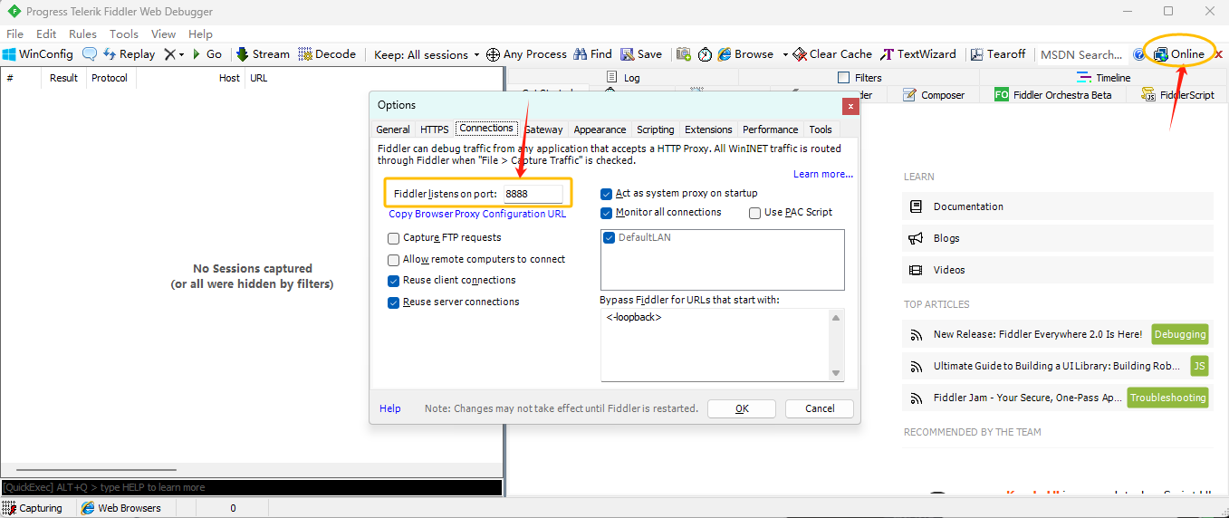Viewport: 1229px width, 518px height.
Task: Open the TextWizard tool
Action: tap(888, 54)
